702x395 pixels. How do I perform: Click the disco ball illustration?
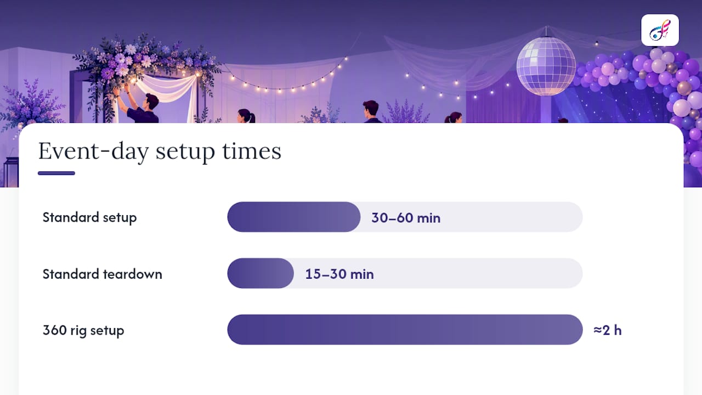(546, 66)
